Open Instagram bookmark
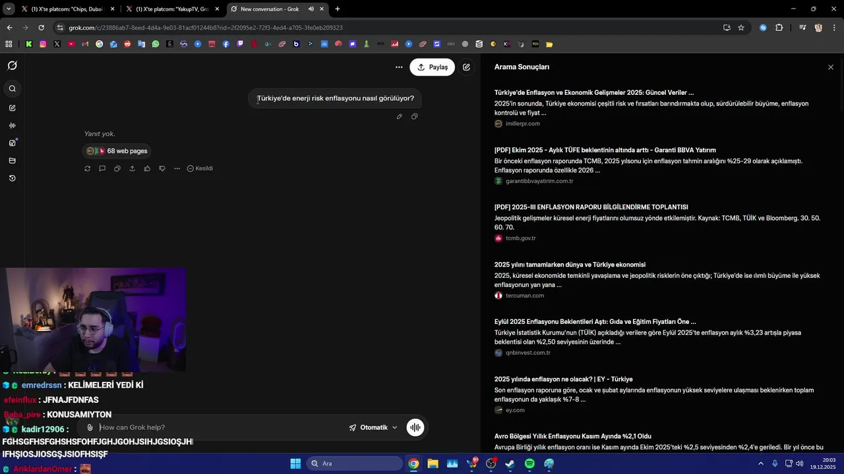Viewport: 844px width, 474px height. tap(43, 44)
